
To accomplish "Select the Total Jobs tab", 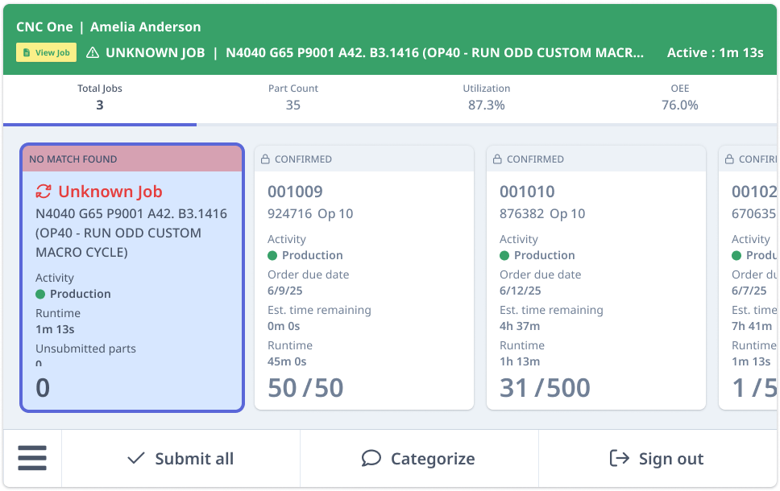I will [x=99, y=97].
